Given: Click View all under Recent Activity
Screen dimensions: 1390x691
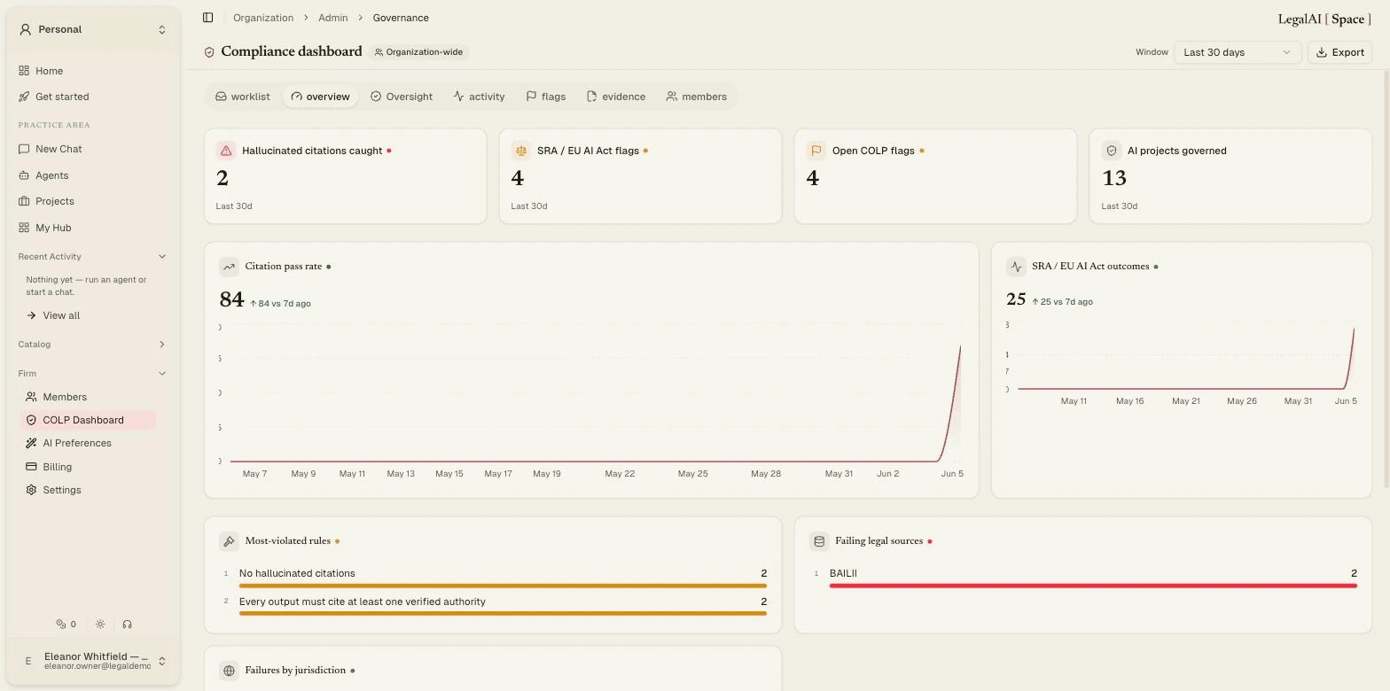Looking at the screenshot, I should tap(53, 315).
